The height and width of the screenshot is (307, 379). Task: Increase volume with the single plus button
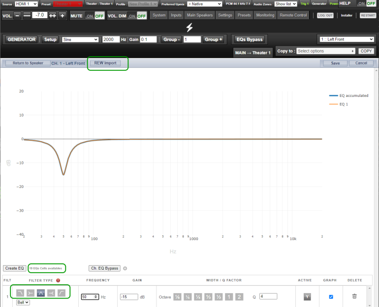(63, 16)
